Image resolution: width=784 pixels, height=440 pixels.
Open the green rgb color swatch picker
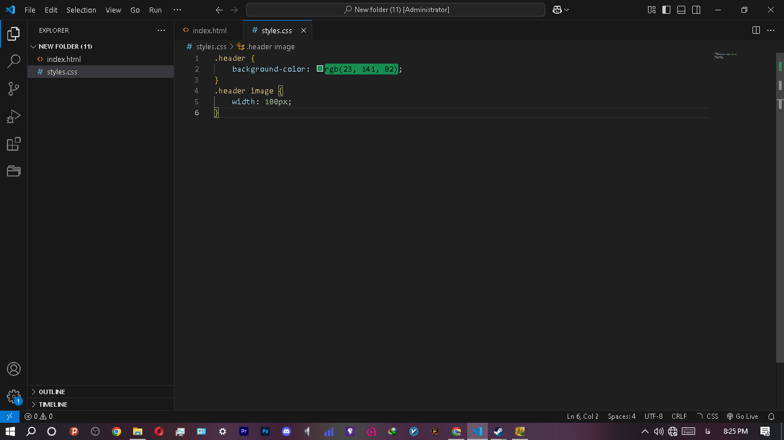point(320,69)
